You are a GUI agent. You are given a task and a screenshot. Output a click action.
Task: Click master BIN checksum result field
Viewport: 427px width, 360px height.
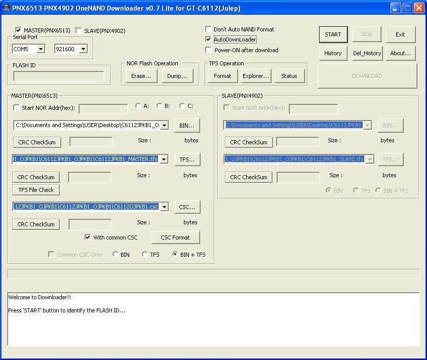(x=91, y=142)
